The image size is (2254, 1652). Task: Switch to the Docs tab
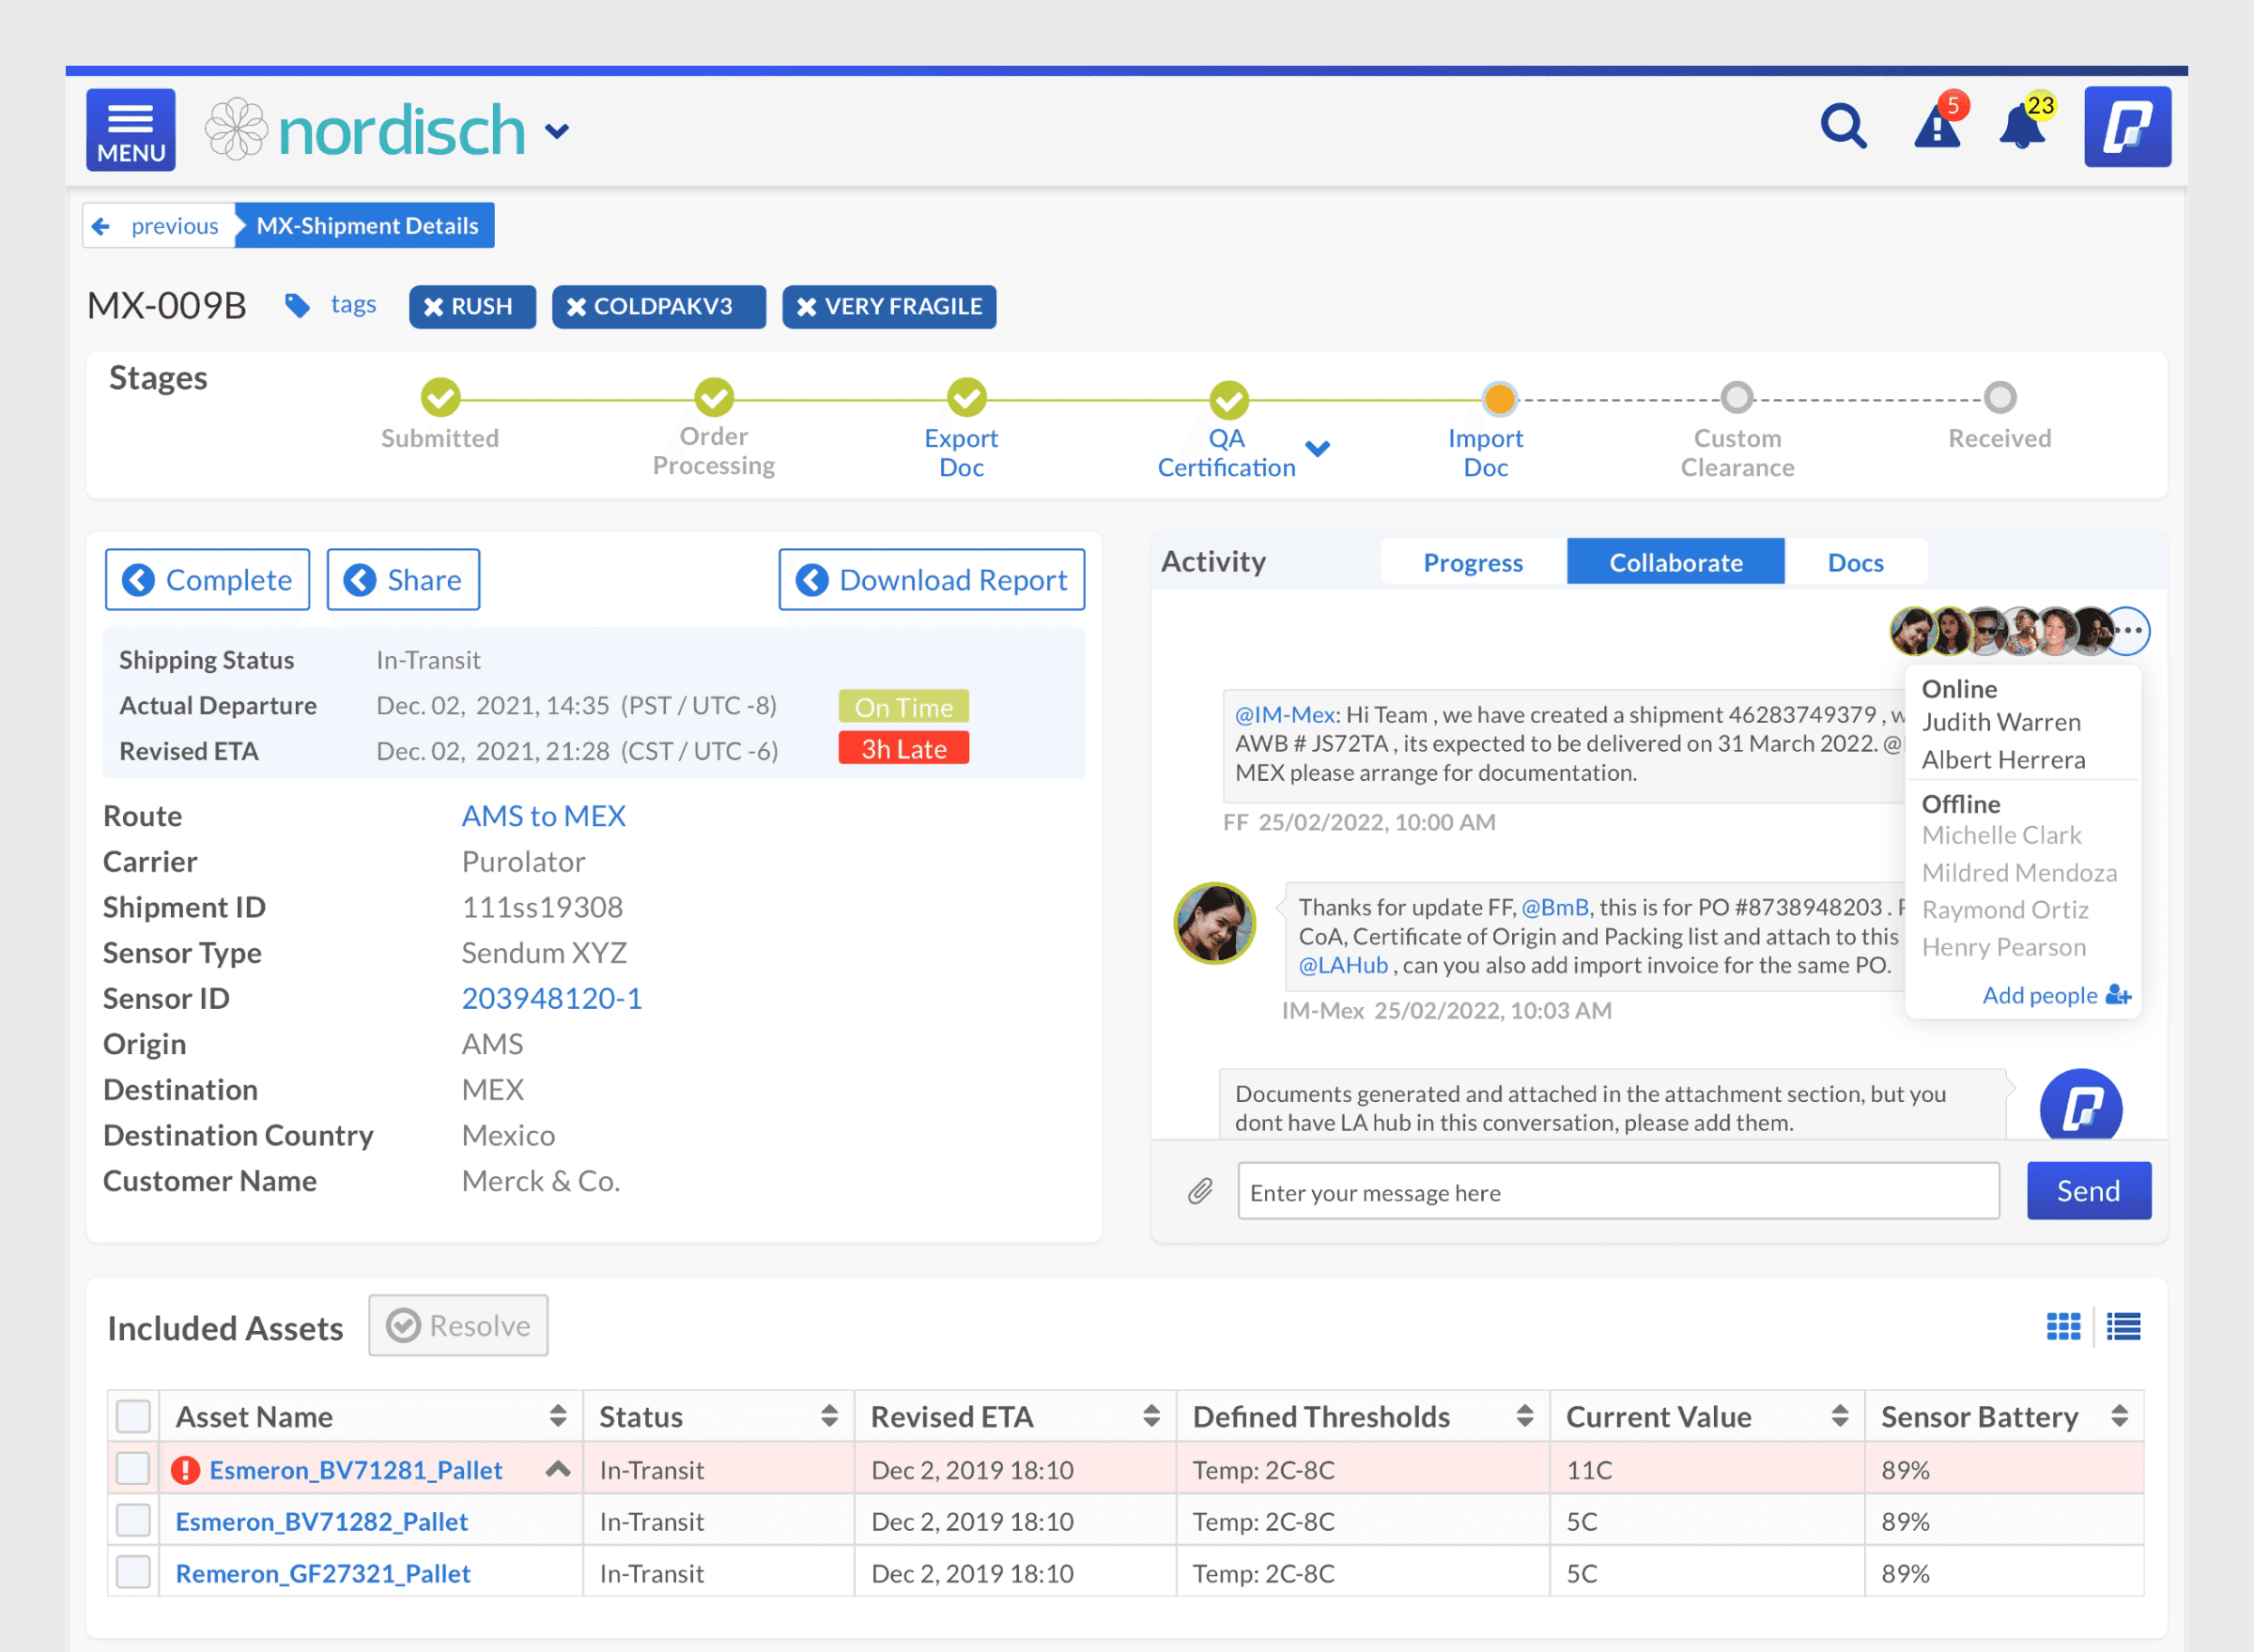pyautogui.click(x=1856, y=562)
